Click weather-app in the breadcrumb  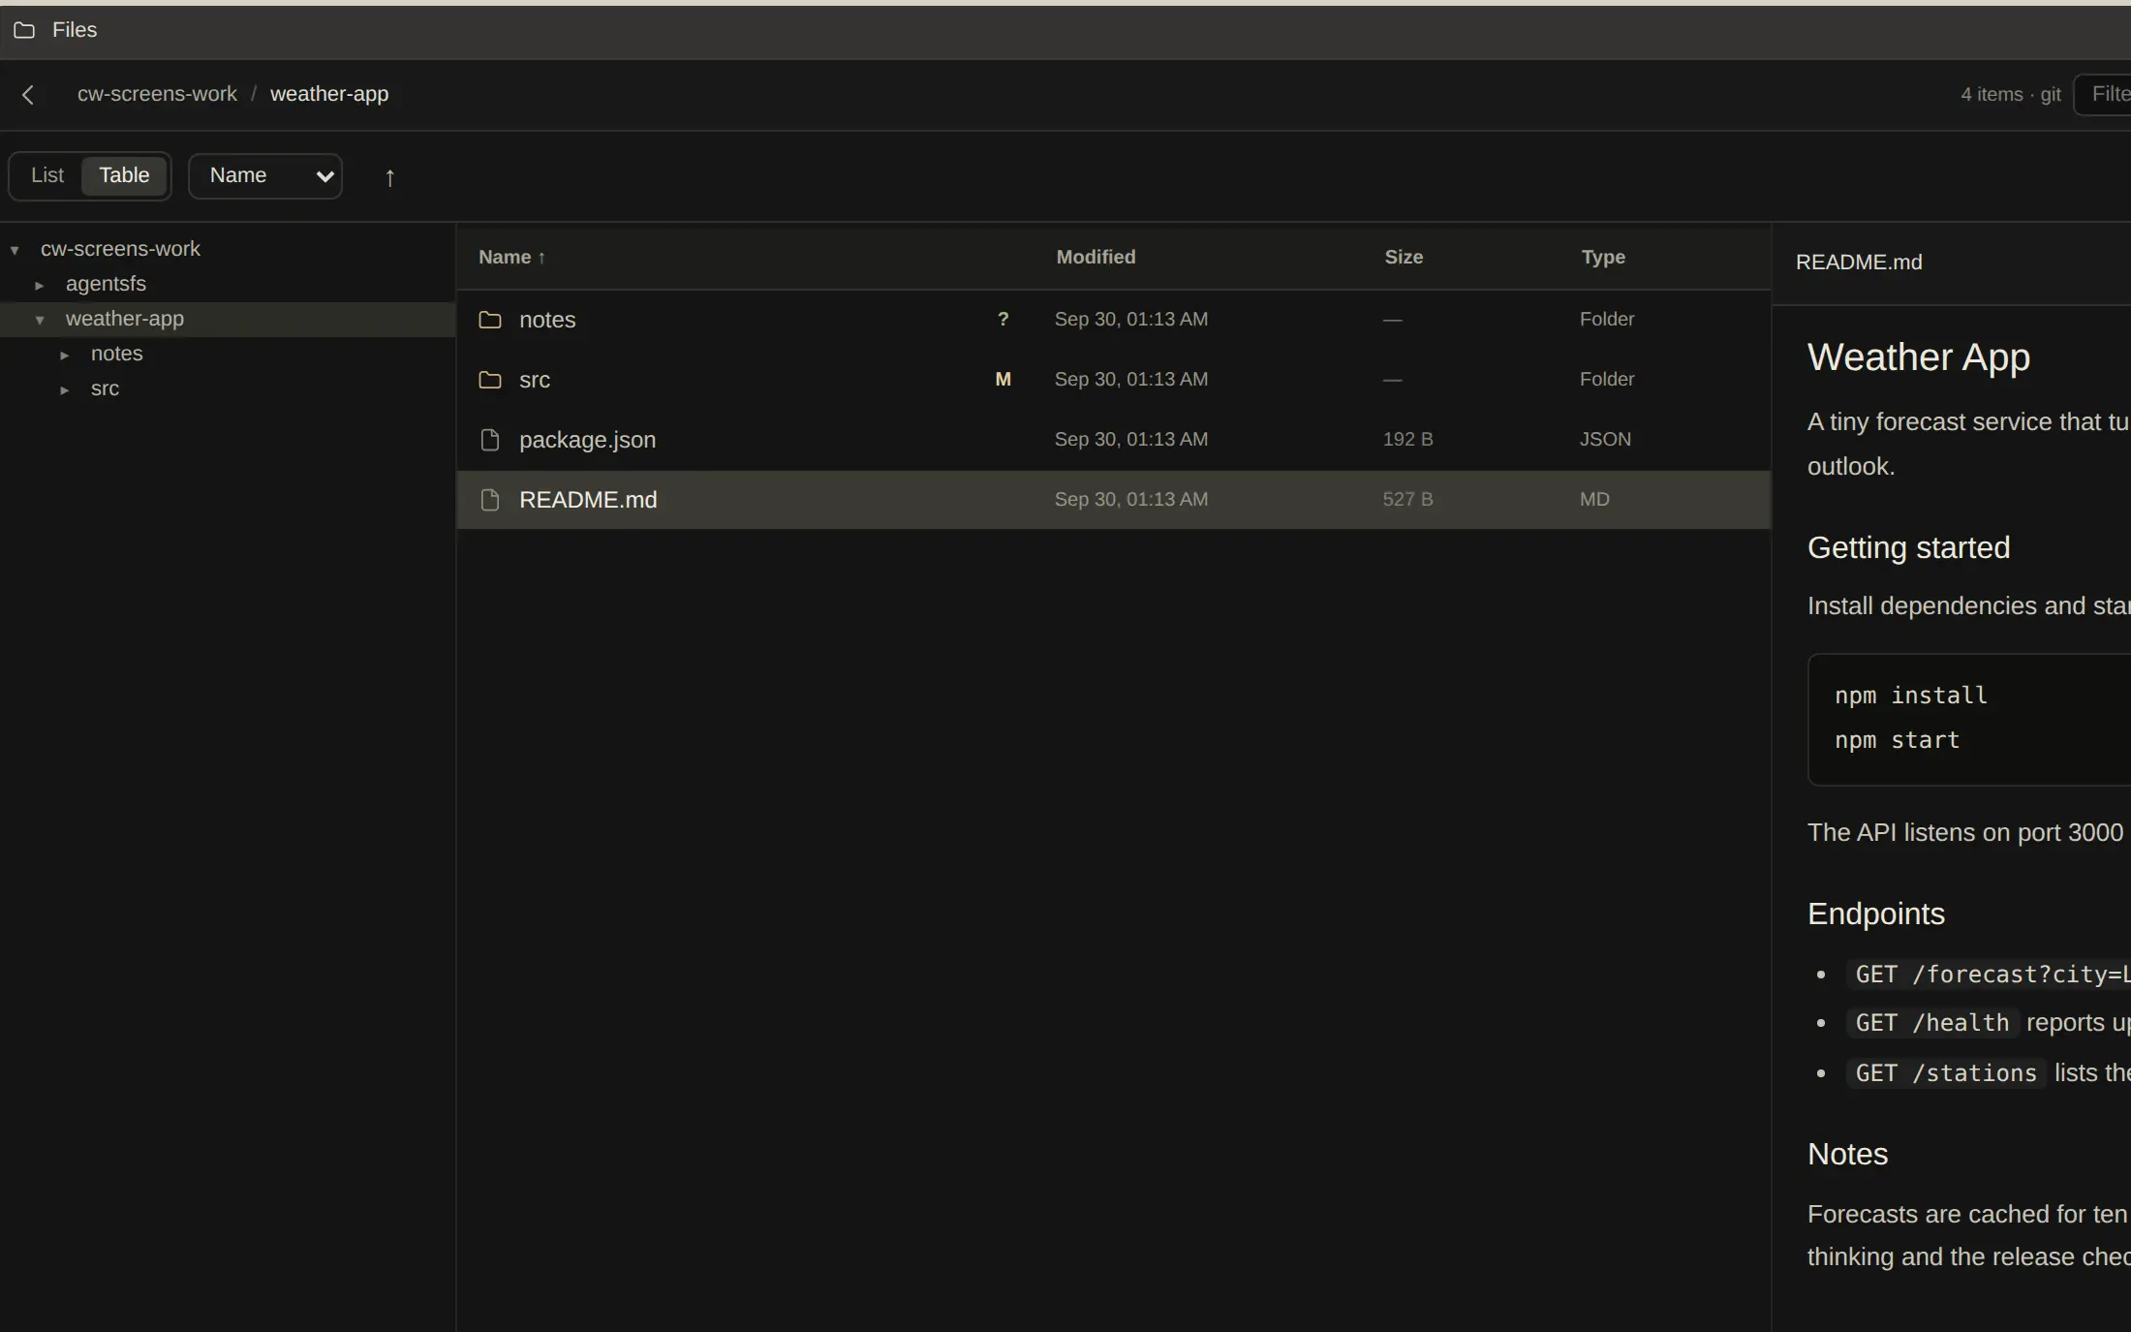[x=329, y=94]
